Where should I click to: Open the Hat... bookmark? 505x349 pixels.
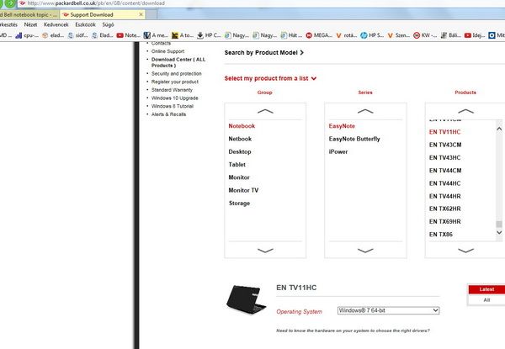pyautogui.click(x=291, y=35)
